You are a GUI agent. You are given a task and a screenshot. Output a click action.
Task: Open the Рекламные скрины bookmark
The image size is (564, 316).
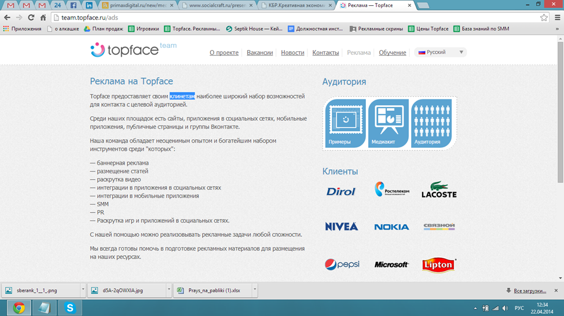point(376,29)
